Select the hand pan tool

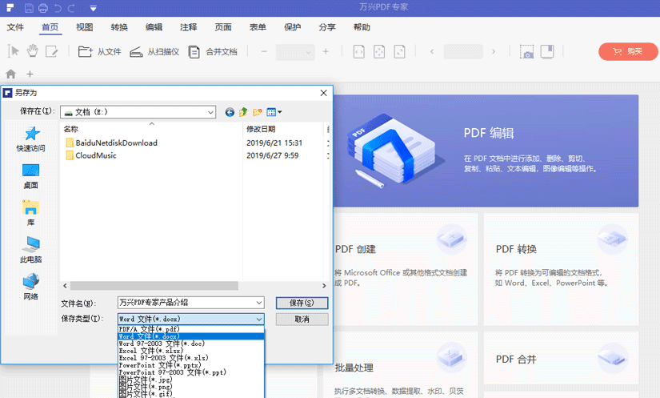(33, 51)
